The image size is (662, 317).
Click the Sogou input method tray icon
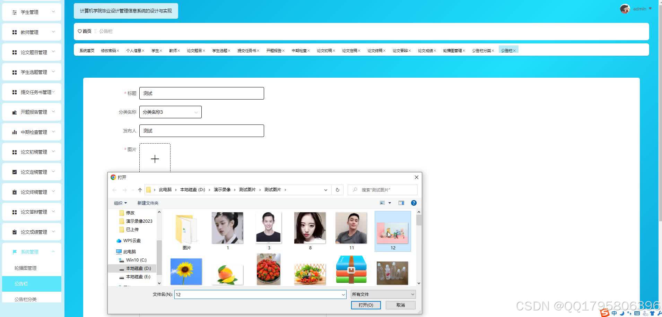605,313
